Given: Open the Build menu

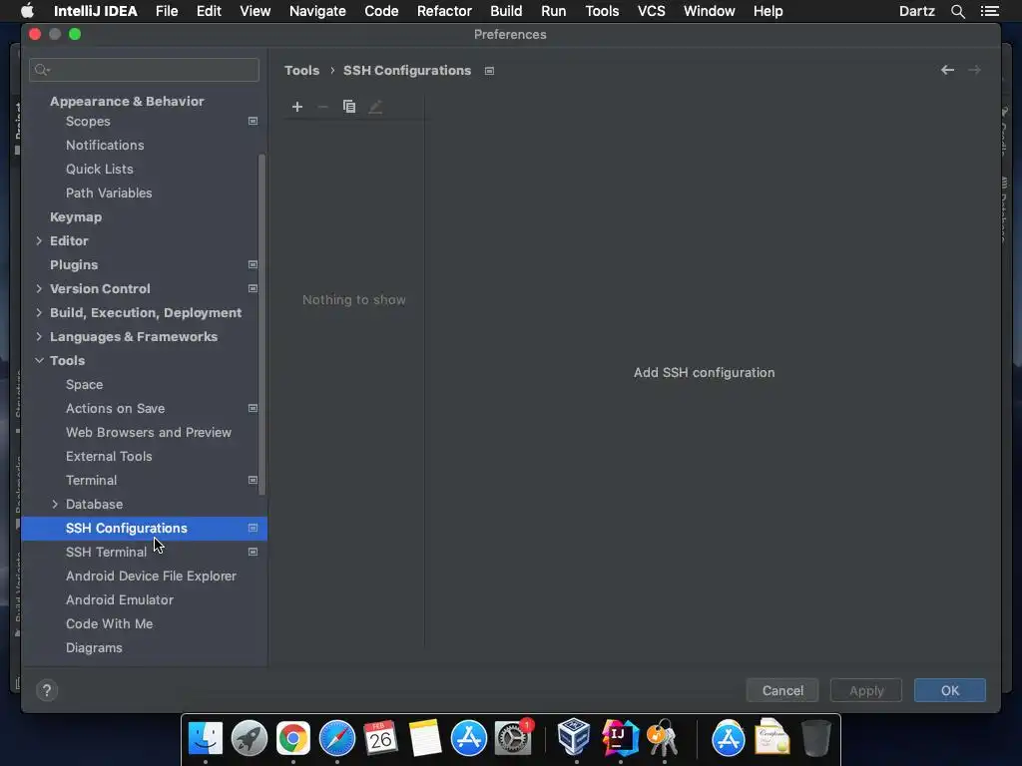Looking at the screenshot, I should 506,11.
